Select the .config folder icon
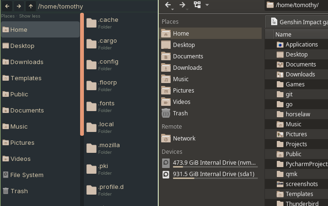The height and width of the screenshot is (206, 328). click(91, 65)
